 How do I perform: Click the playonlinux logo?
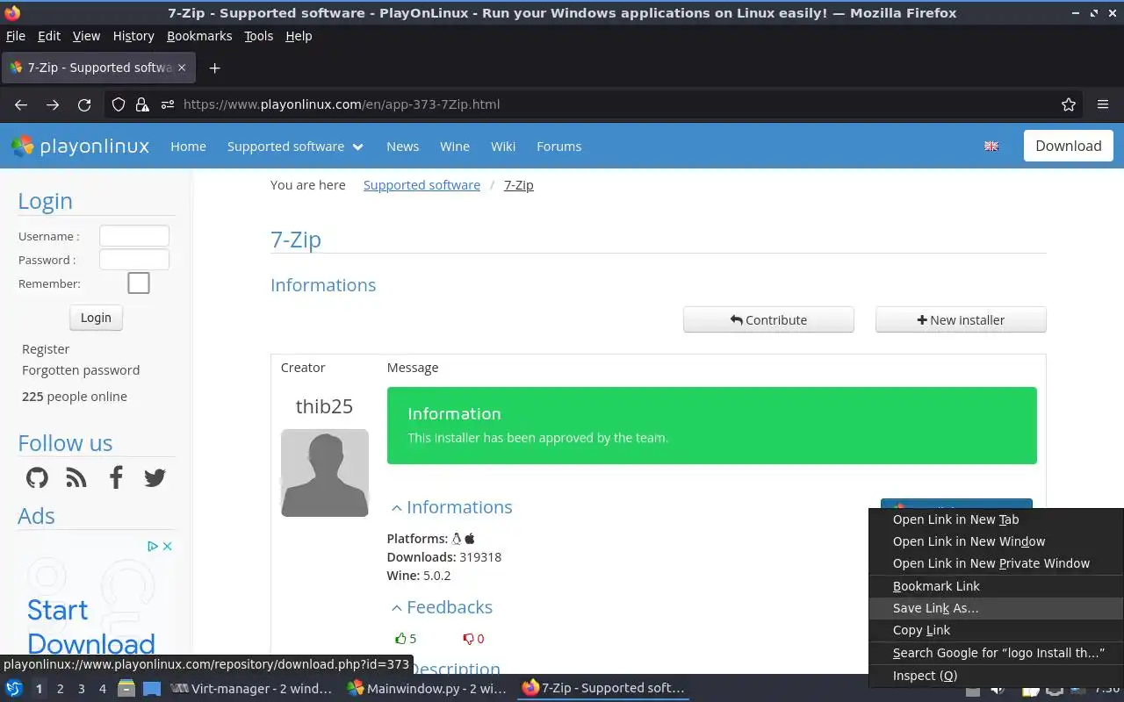click(80, 146)
